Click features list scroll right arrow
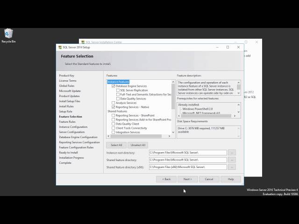299x224 pixels. coord(169,136)
